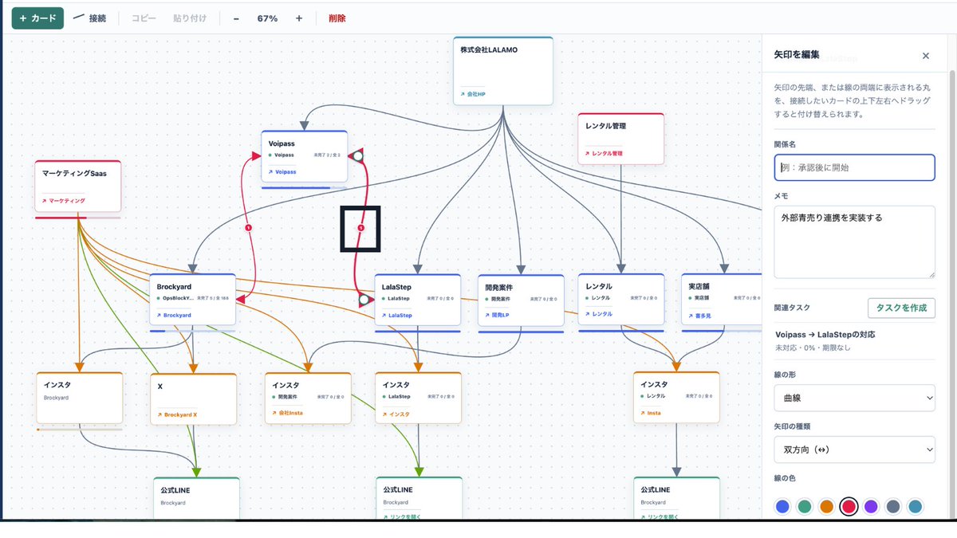
Task: Select the Brockyard card title
Action: [x=174, y=285]
